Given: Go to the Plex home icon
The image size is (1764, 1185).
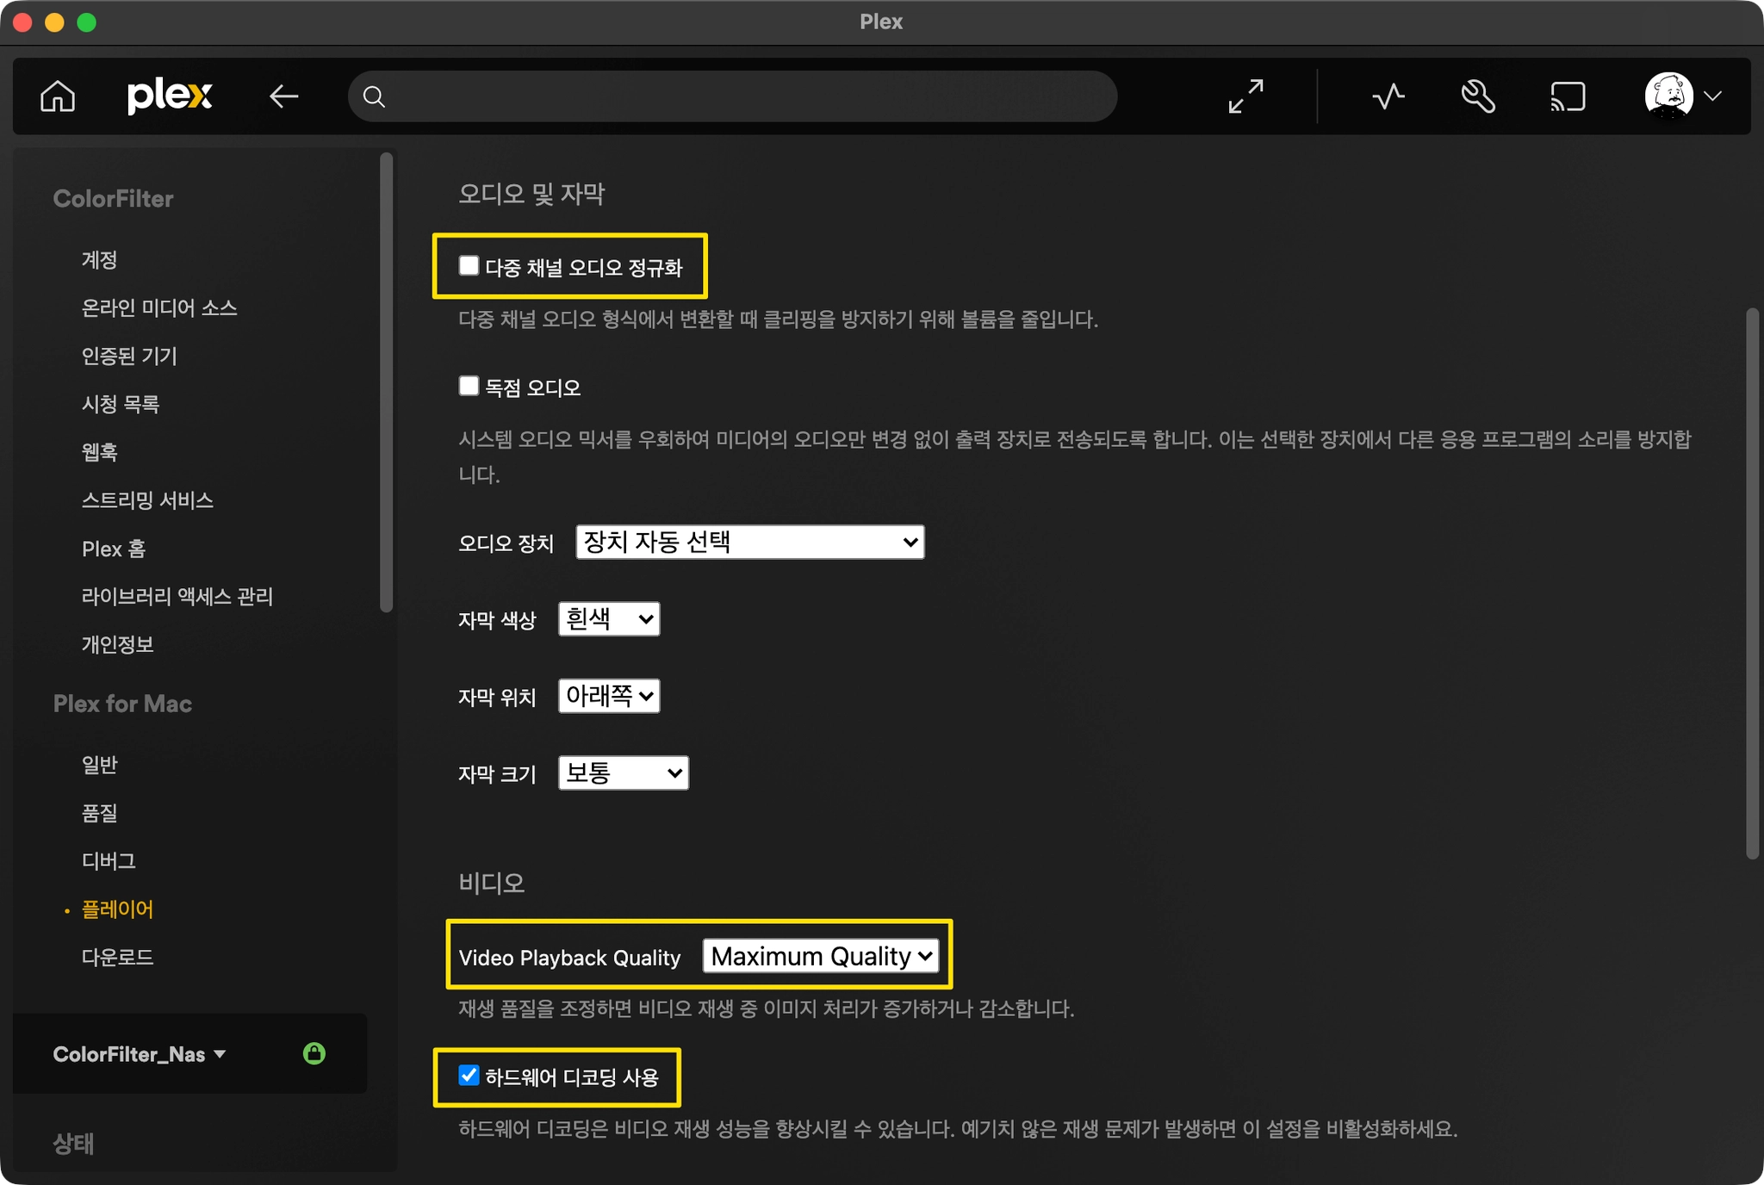Looking at the screenshot, I should (x=58, y=96).
